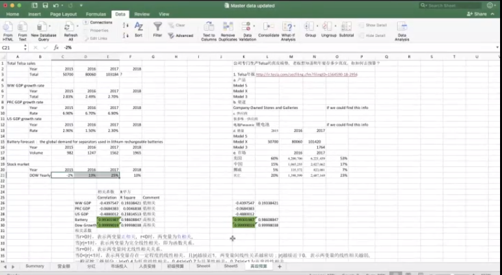Open the Summary sheet tab

tap(34, 267)
